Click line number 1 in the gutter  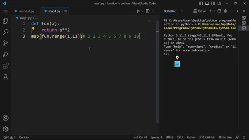(24, 24)
